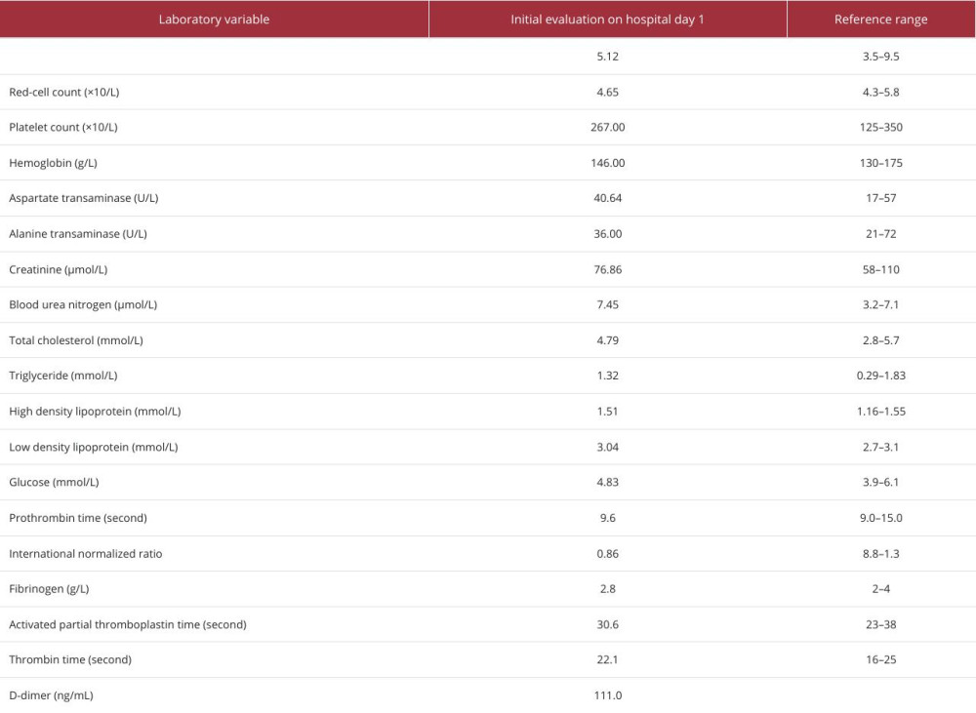
Task: Select the glucose value 4.83
Action: pos(607,482)
